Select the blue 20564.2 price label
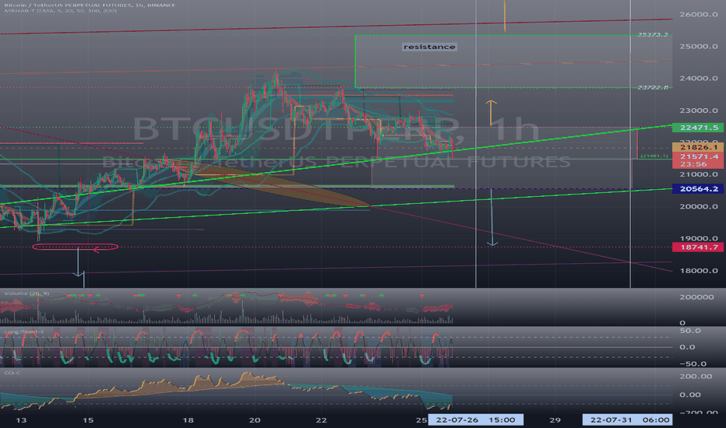726x428 pixels. 698,189
